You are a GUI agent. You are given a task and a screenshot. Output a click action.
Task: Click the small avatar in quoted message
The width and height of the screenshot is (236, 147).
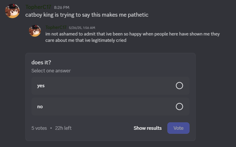(35, 31)
